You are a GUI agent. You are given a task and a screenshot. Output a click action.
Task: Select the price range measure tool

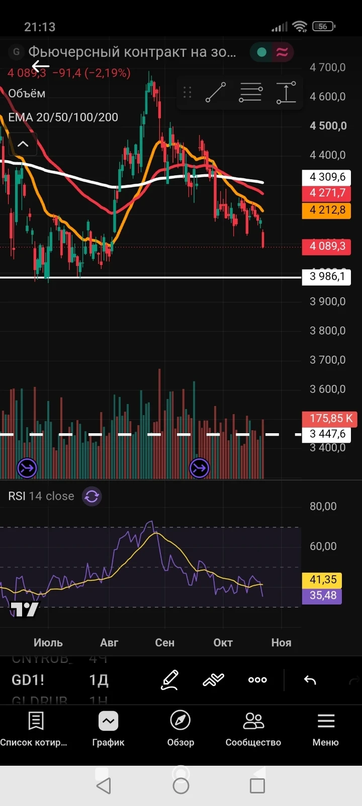point(286,93)
